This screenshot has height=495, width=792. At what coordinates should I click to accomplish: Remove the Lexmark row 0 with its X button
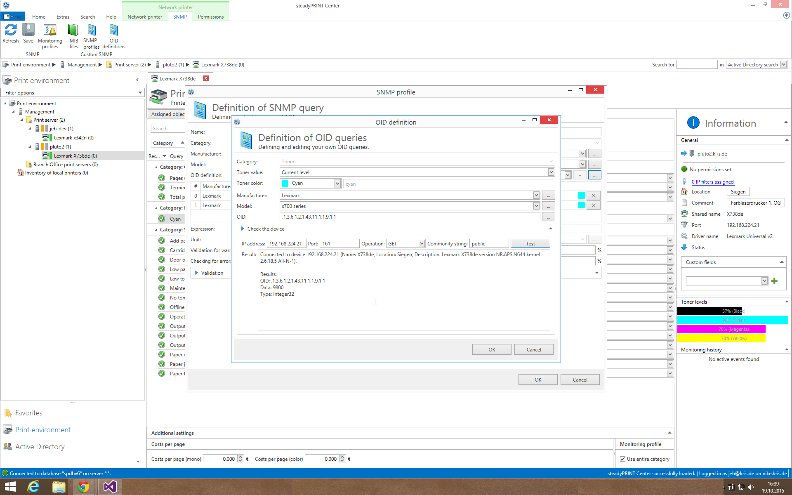[x=594, y=196]
